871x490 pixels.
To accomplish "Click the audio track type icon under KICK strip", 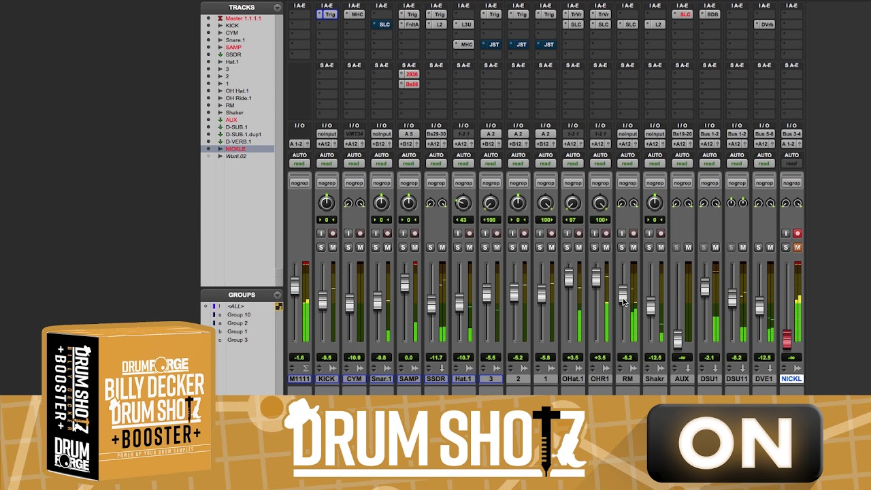I will [333, 368].
